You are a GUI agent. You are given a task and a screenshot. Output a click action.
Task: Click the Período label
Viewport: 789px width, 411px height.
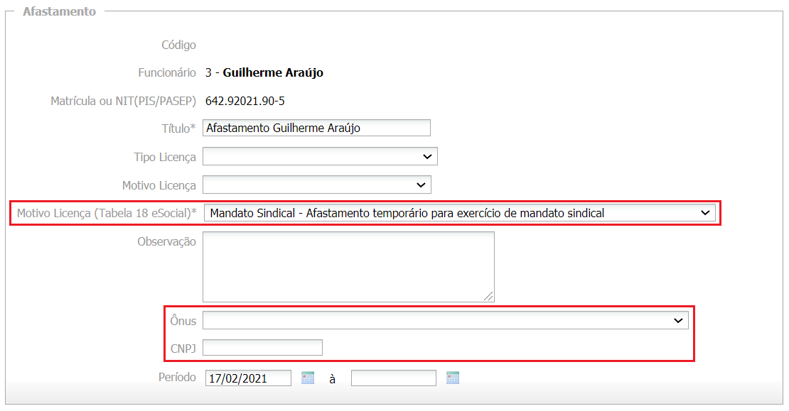[x=177, y=378]
